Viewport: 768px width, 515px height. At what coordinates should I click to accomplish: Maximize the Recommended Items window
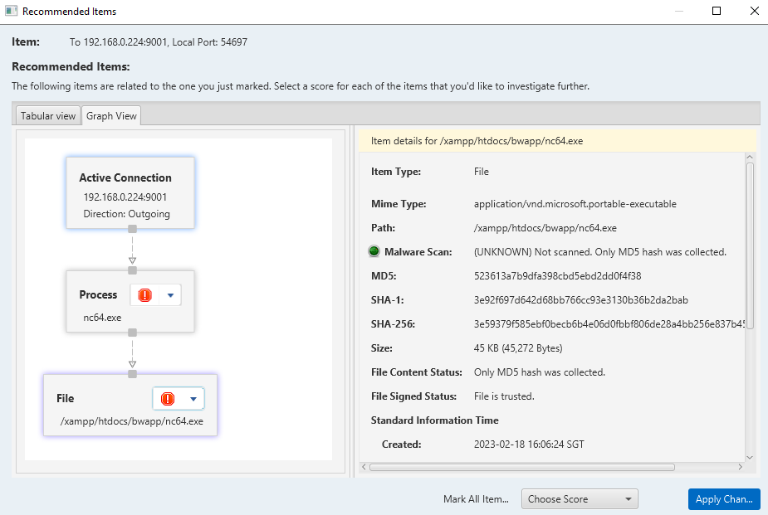coord(717,12)
